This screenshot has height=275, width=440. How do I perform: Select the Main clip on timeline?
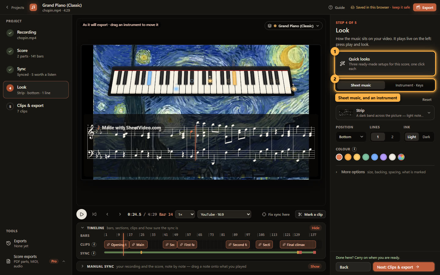point(138,245)
